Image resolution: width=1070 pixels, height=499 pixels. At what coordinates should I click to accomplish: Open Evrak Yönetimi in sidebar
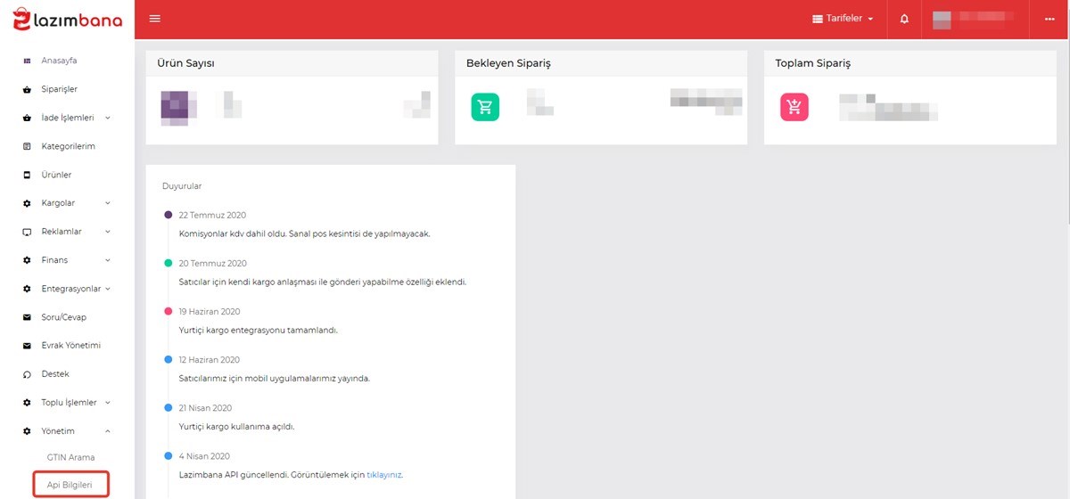pos(70,346)
